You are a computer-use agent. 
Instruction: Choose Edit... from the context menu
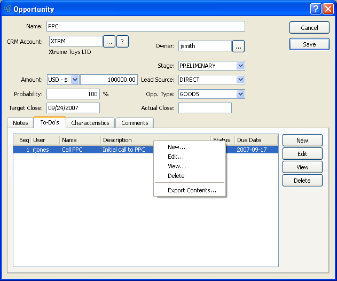point(176,157)
